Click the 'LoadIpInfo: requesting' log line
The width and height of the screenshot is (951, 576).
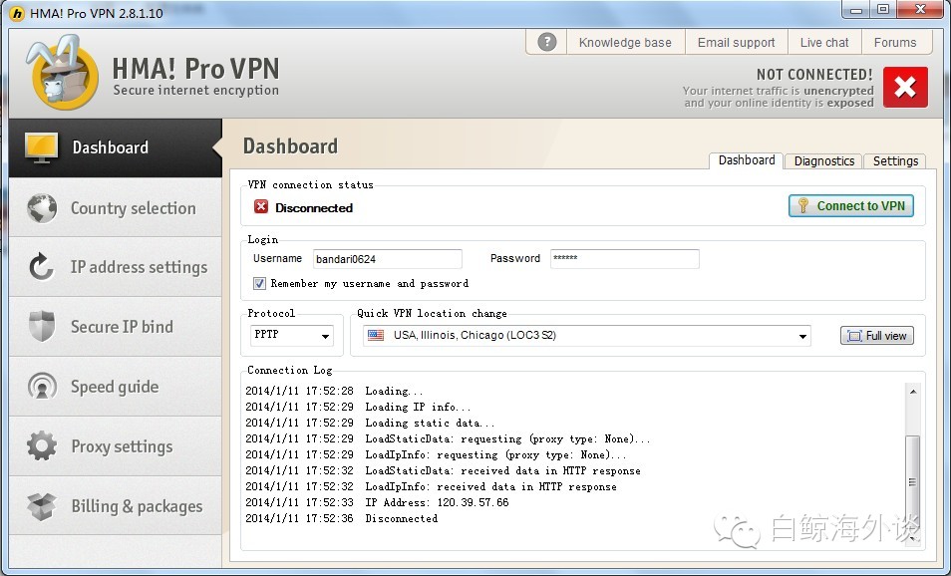click(436, 454)
